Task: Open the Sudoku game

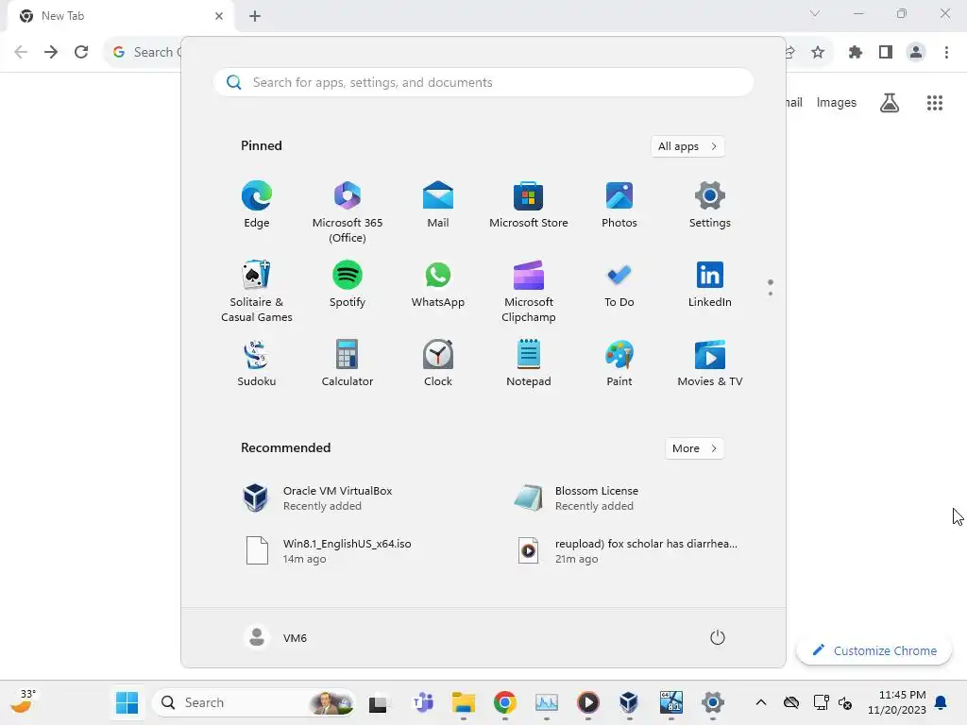Action: click(x=257, y=363)
